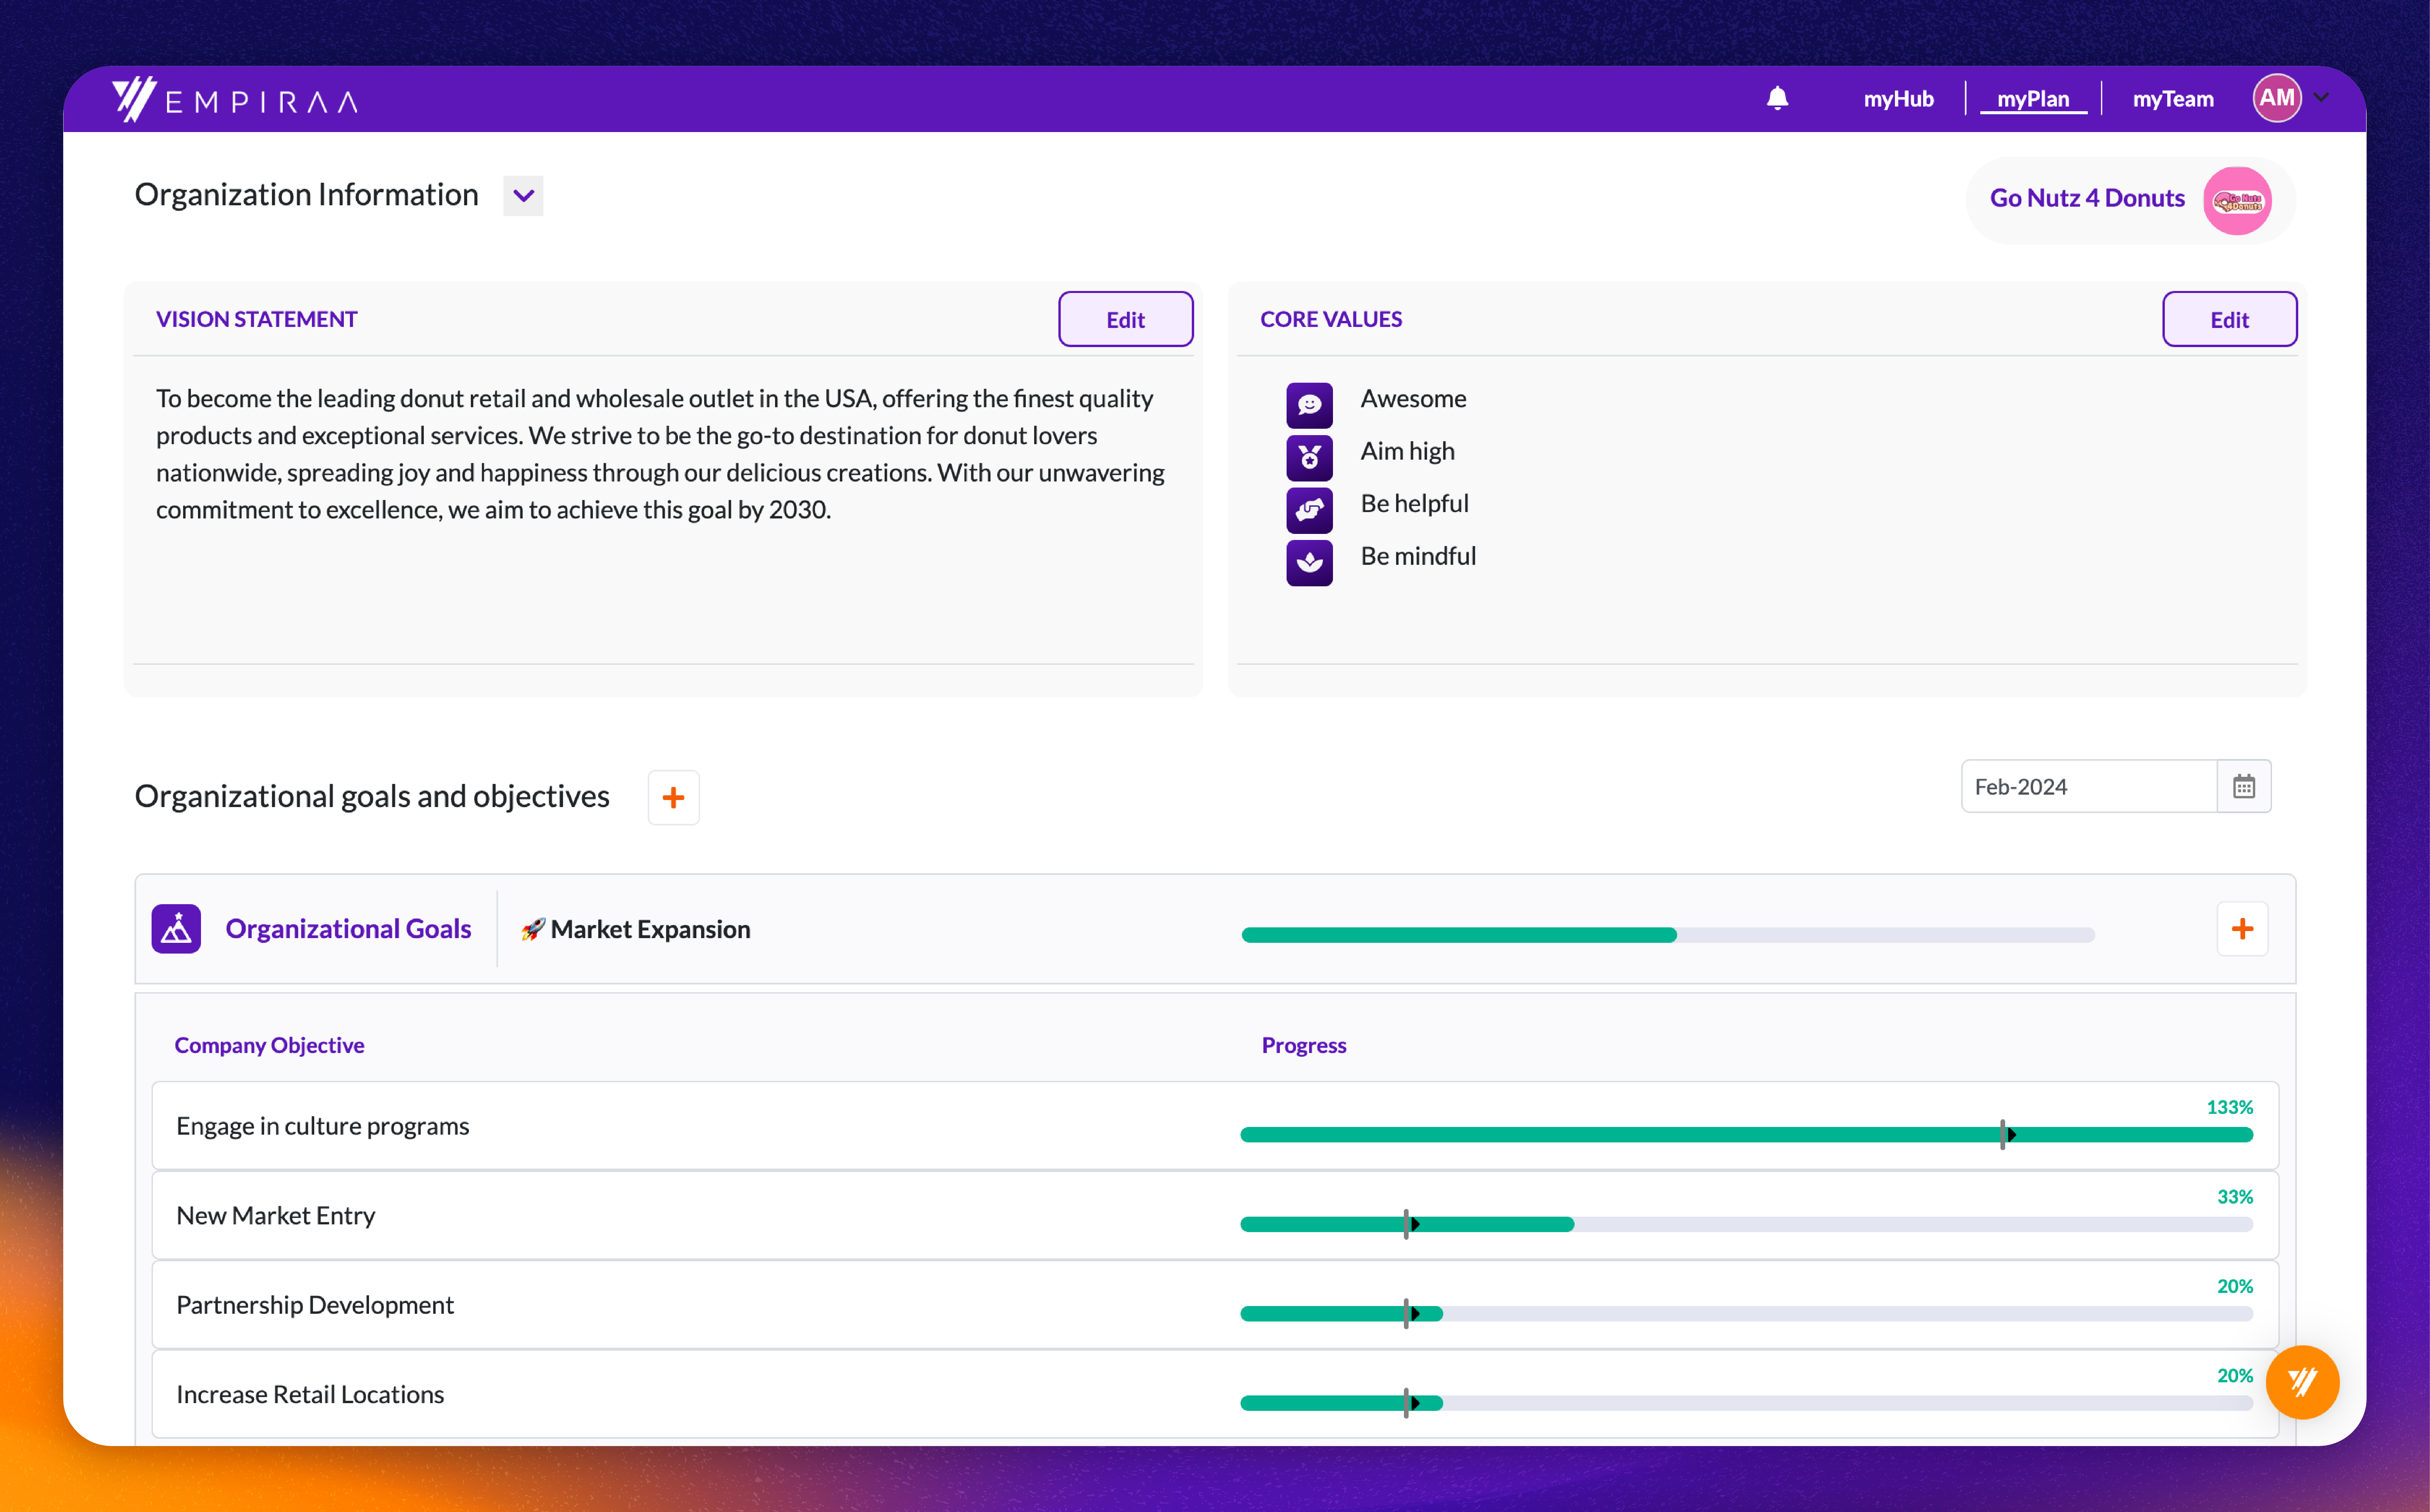Click the Market Expansion progress bar

pyautogui.click(x=1668, y=935)
